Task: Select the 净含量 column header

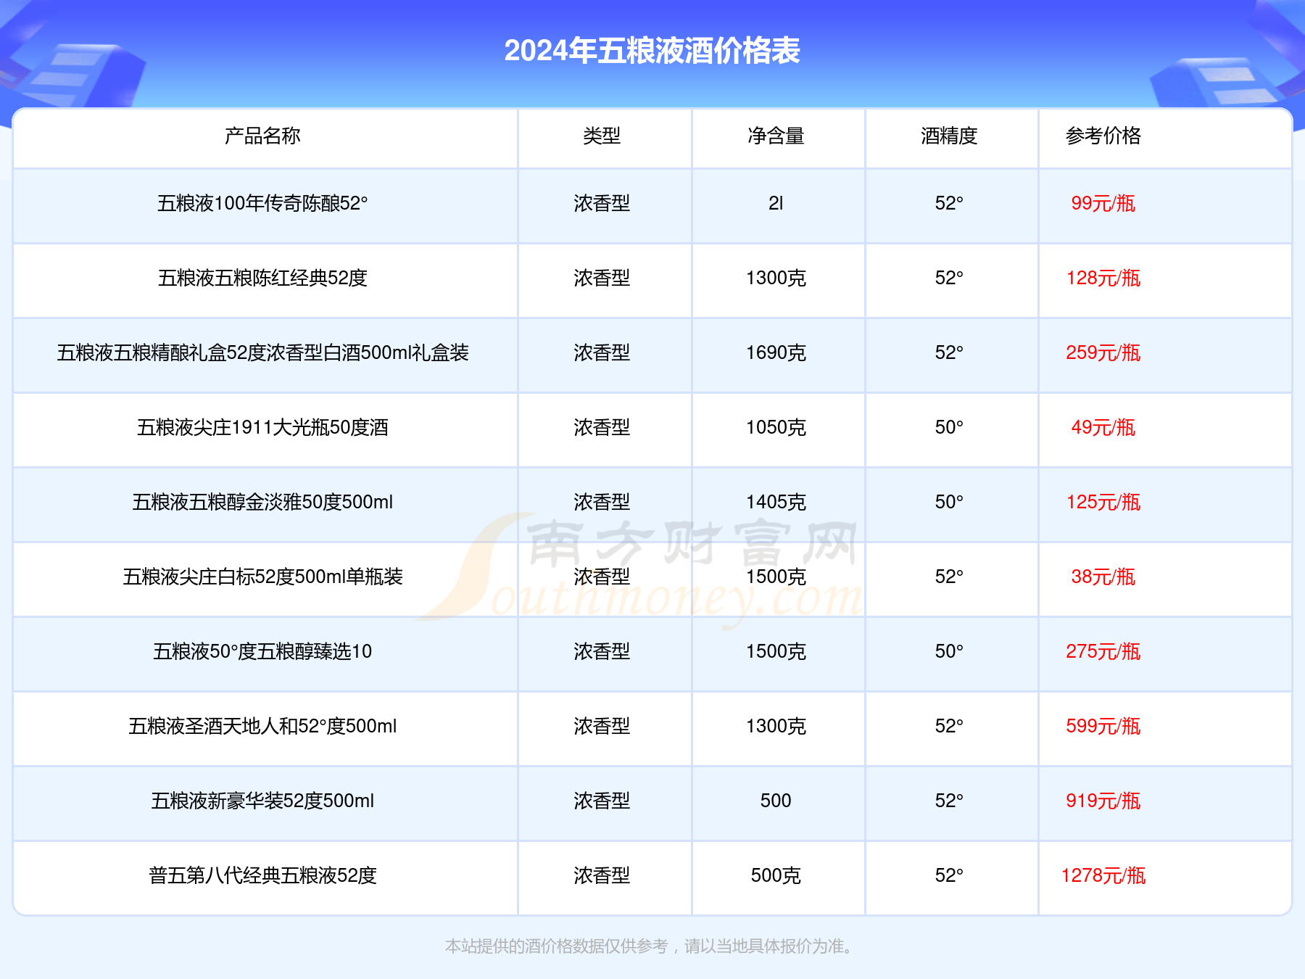Action: click(776, 136)
